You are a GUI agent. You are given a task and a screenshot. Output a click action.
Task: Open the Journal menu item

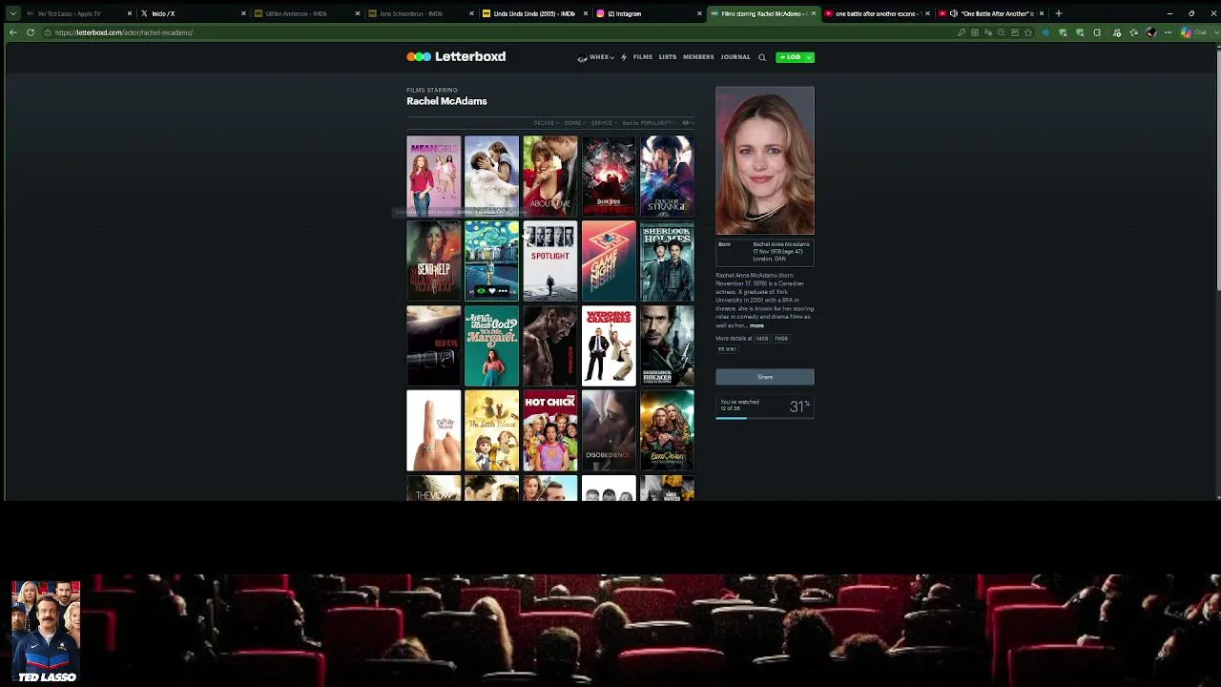coord(735,57)
